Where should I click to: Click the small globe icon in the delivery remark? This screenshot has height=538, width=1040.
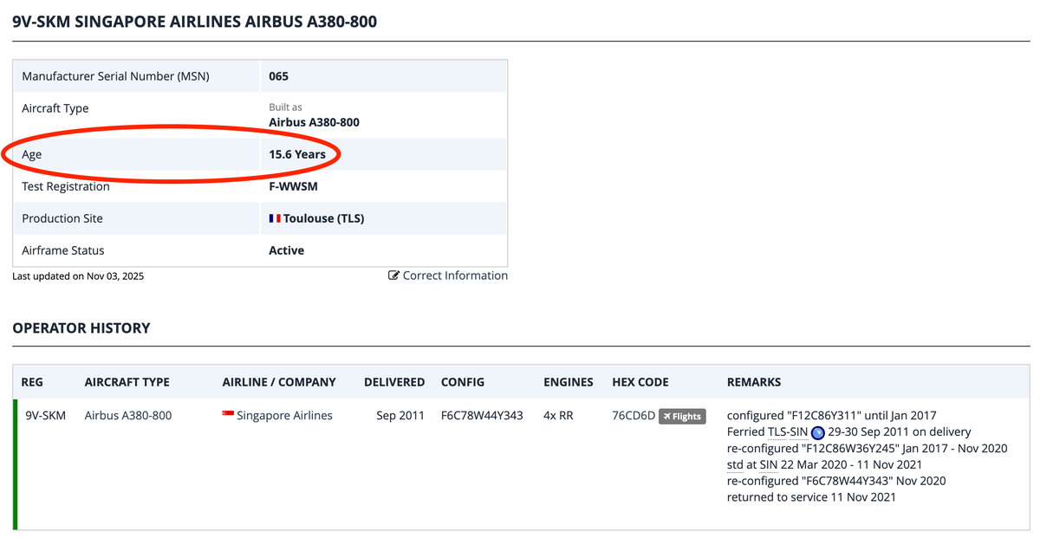816,431
